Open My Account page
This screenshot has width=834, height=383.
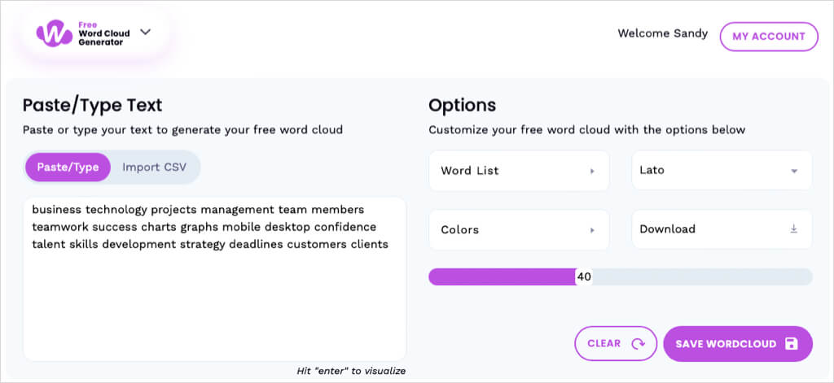[x=768, y=37]
